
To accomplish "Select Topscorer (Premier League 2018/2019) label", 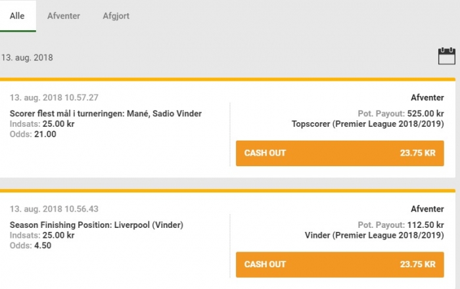I will (x=367, y=123).
